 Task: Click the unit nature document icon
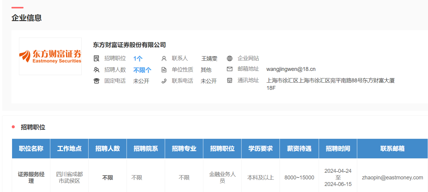[x=164, y=70]
